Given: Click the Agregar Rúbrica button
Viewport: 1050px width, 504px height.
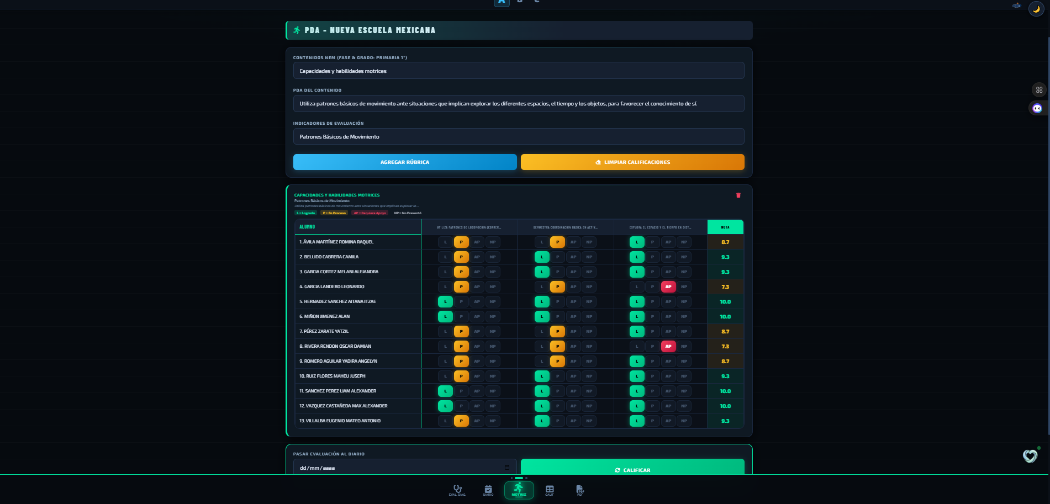Looking at the screenshot, I should (405, 162).
